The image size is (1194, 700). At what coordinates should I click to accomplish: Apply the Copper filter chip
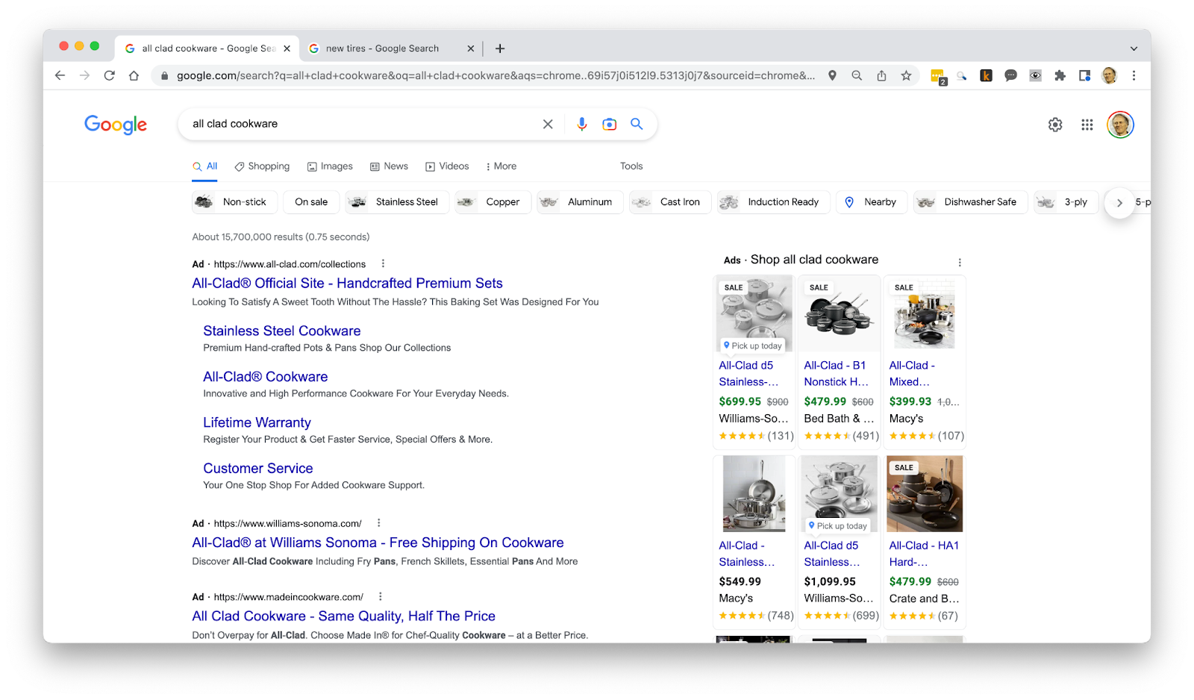pyautogui.click(x=493, y=202)
